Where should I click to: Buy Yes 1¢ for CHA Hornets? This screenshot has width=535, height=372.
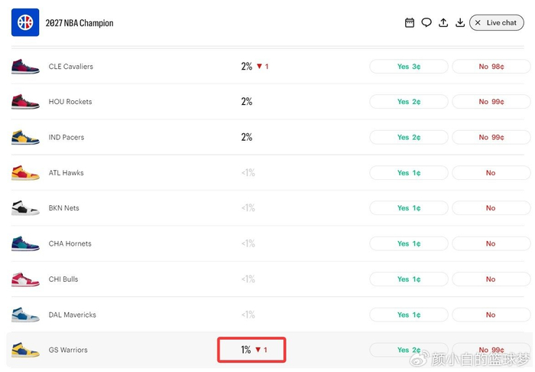point(409,243)
